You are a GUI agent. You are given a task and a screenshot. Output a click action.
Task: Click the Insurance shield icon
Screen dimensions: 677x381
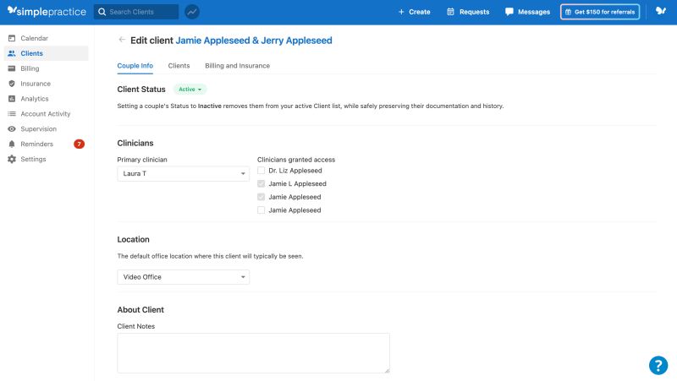pos(12,84)
